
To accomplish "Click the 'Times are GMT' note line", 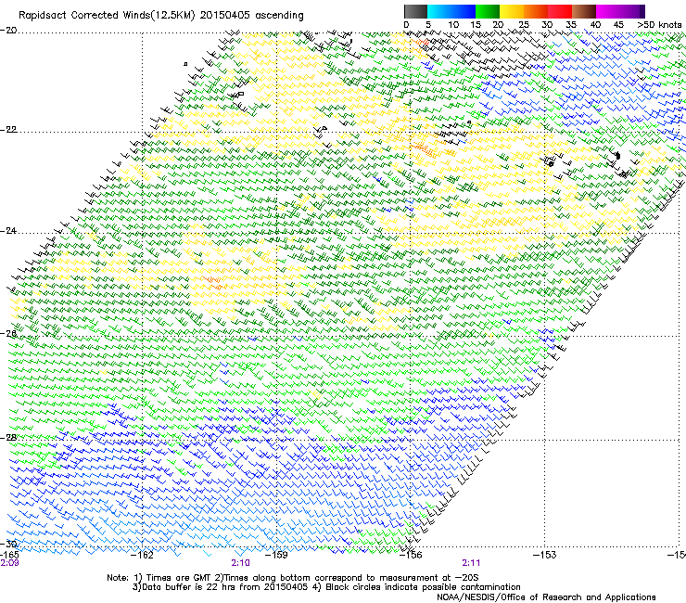I will click(293, 578).
